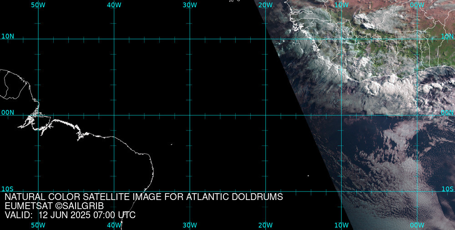Click the bottom 50W longitude label

(38, 225)
